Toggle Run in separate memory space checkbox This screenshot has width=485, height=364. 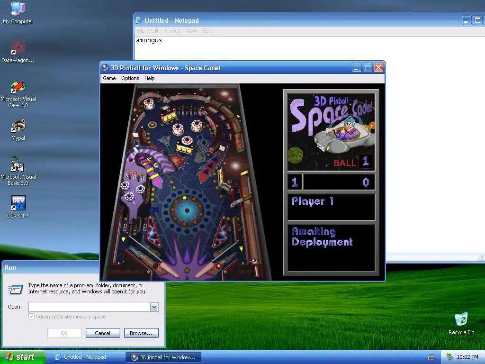[x=31, y=316]
